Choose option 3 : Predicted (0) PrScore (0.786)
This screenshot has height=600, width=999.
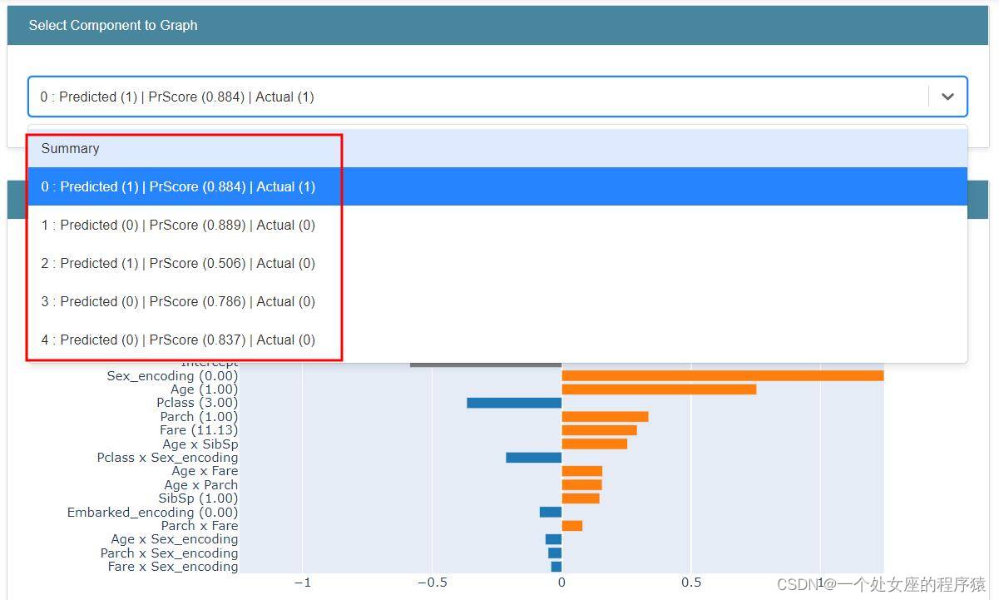497,301
